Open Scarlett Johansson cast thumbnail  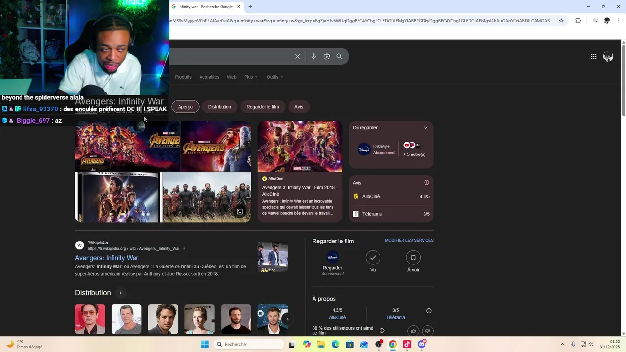click(199, 319)
